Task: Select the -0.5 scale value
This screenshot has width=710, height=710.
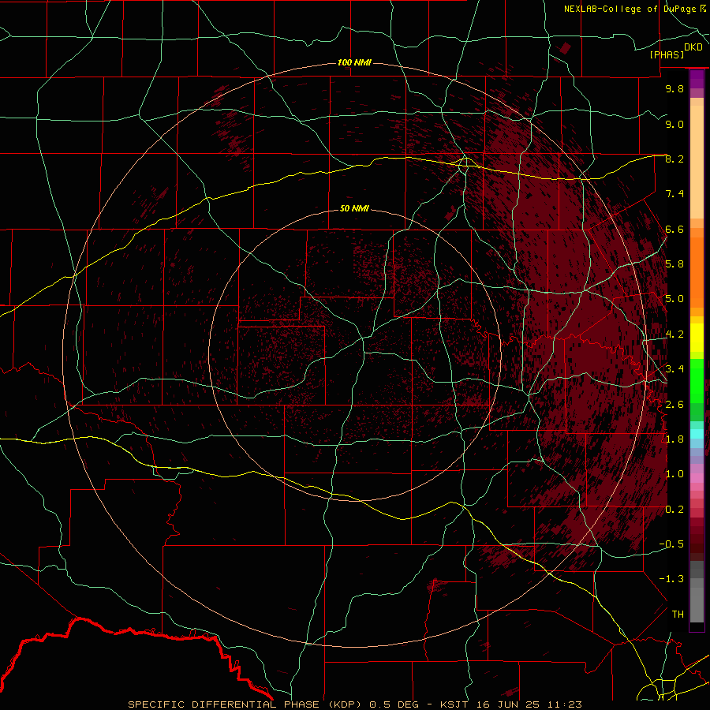Action: click(x=671, y=544)
